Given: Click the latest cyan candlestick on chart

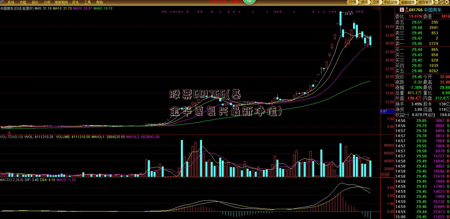Looking at the screenshot, I should coord(370,40).
